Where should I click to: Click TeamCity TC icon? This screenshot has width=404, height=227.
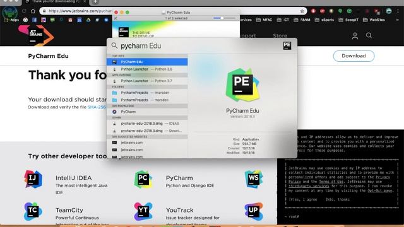(x=33, y=211)
